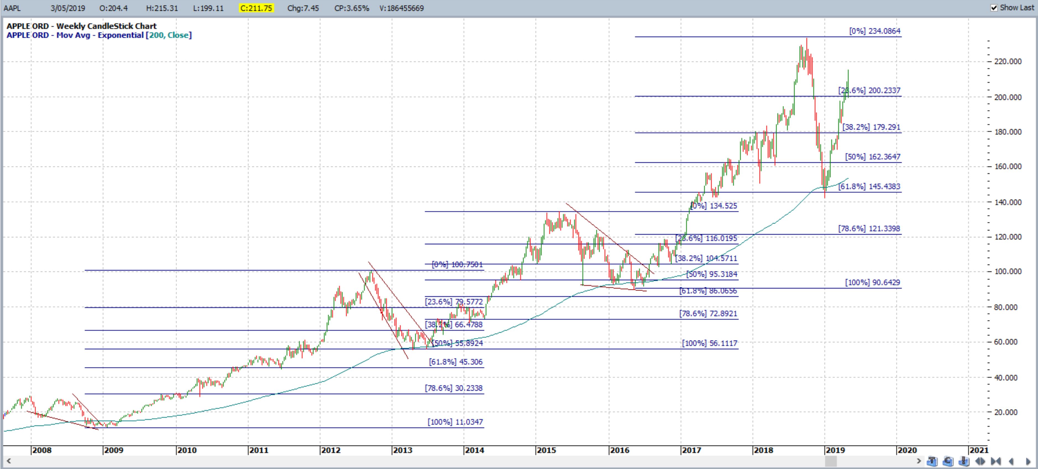
Task: Select the [61.8%] 145.4383 Fibonacci label
Action: point(869,187)
